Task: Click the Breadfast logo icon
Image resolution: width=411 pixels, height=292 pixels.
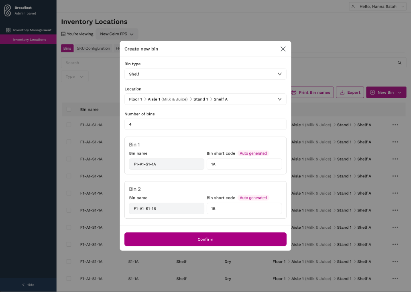Action: click(7, 10)
